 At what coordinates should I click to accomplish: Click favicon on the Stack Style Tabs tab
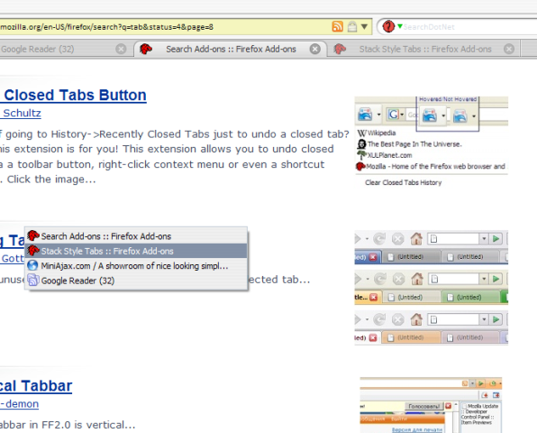[x=340, y=49]
